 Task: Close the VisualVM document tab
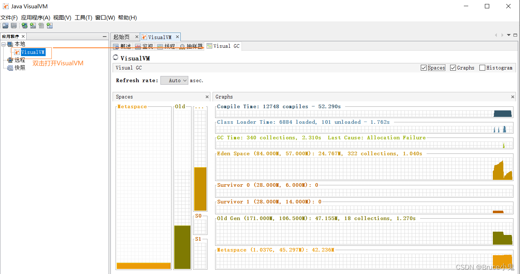[x=177, y=37]
